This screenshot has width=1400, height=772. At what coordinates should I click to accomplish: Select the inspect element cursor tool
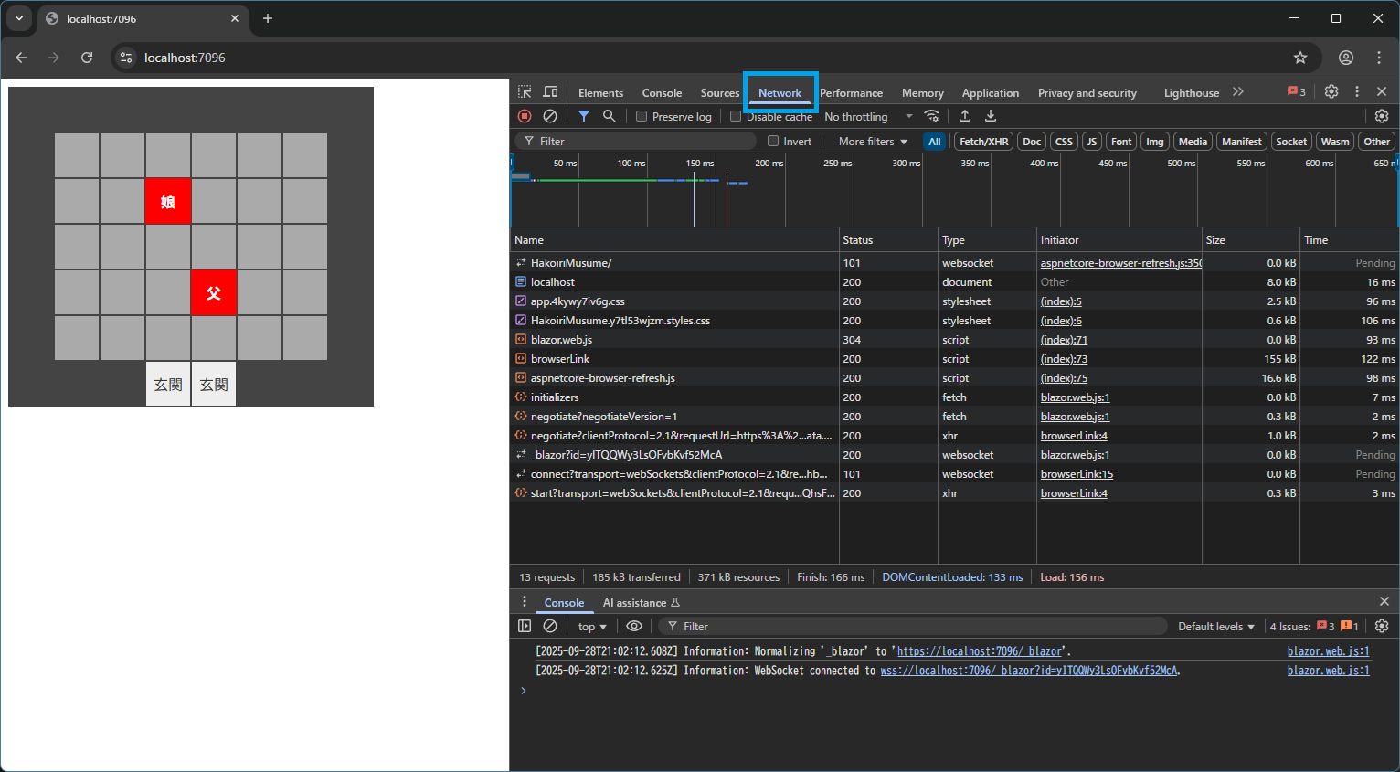(525, 92)
